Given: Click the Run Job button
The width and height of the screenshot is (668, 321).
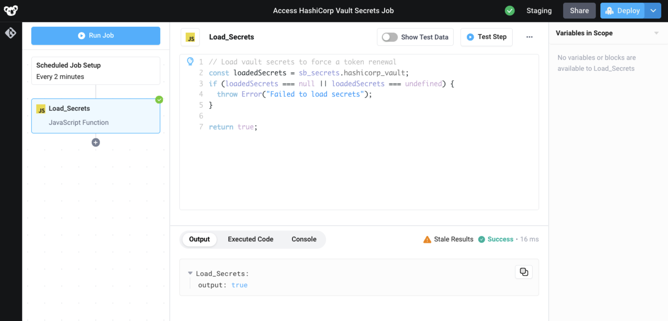Looking at the screenshot, I should click(95, 35).
